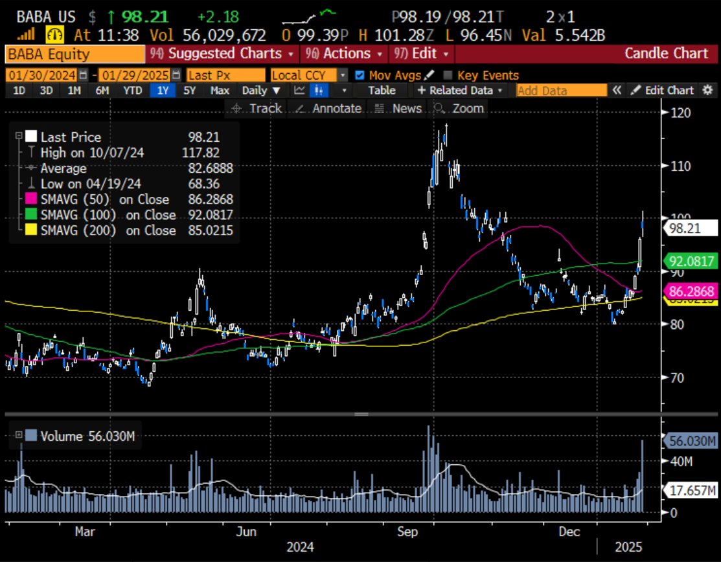Click the High on 10/07/24 legend row
Screen dimensions: 721x562
coord(124,153)
